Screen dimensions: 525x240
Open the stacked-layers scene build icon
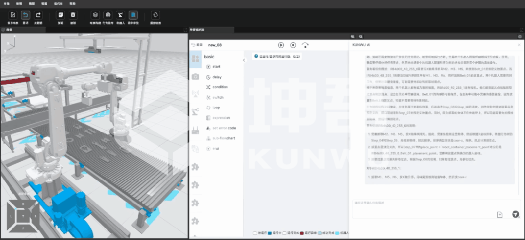[95, 15]
